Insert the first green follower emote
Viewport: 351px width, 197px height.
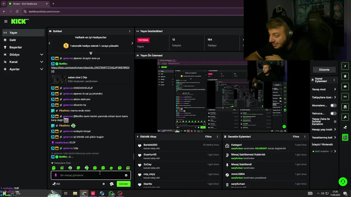pyautogui.click(x=54, y=168)
